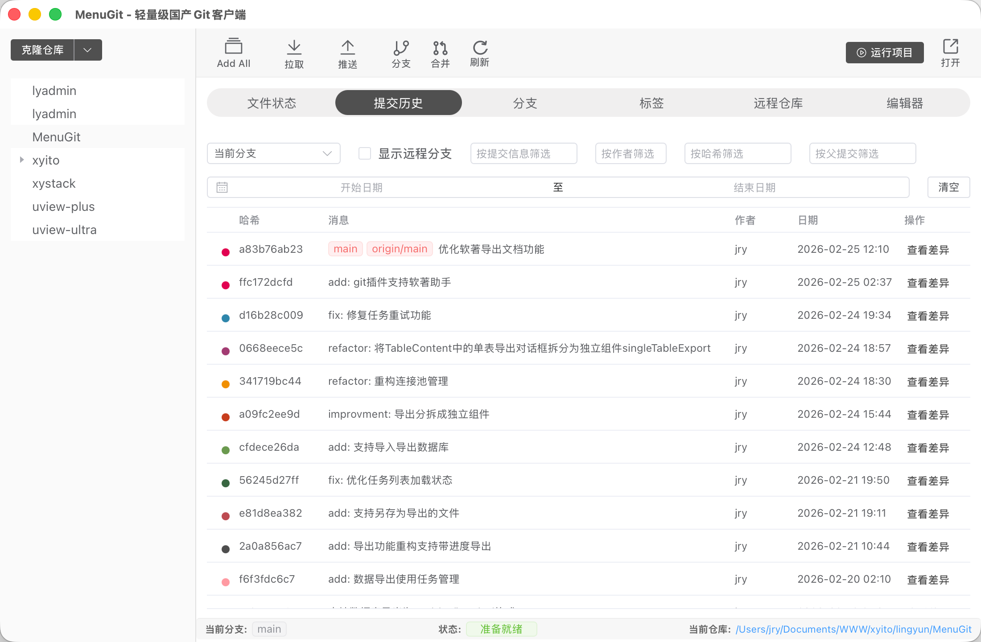This screenshot has width=981, height=642.
Task: Open the arrow dropdown beside 克隆仓库
Action: pyautogui.click(x=88, y=50)
